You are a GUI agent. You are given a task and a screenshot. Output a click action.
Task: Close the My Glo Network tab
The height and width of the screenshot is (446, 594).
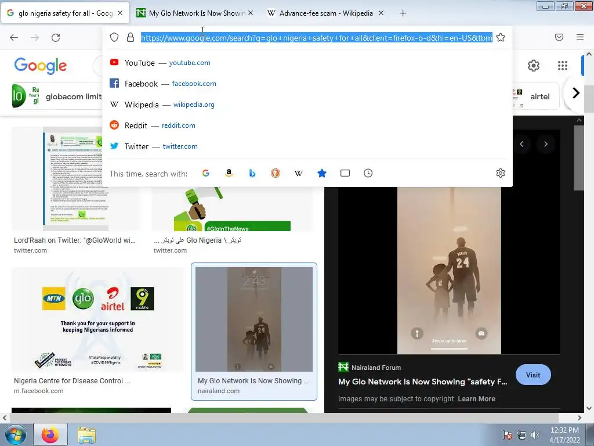tap(251, 13)
